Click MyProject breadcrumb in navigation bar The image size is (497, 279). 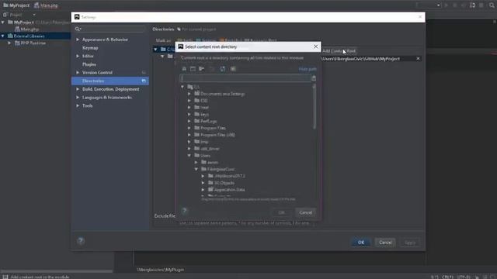[16, 5]
